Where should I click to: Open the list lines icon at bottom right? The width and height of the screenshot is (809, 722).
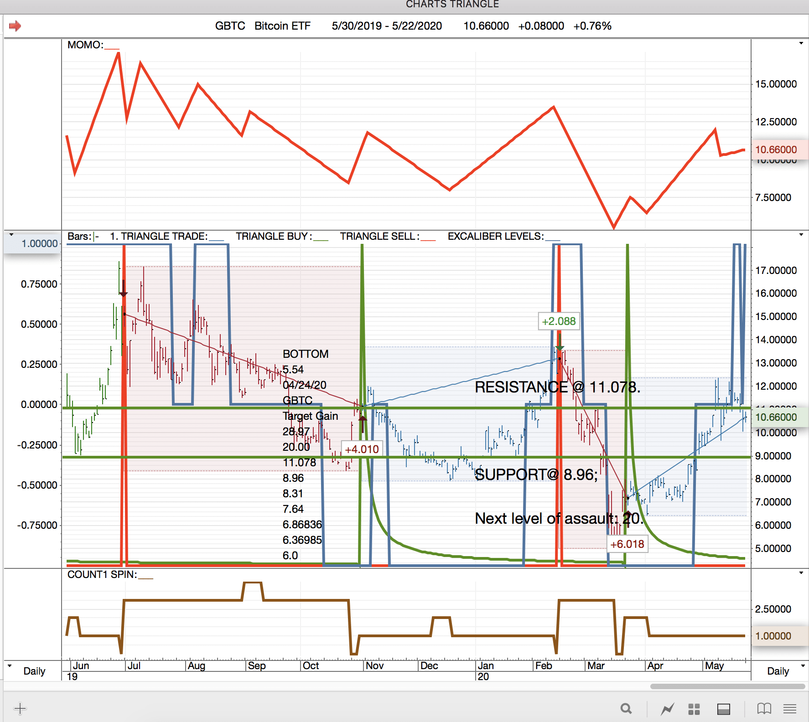tap(790, 709)
